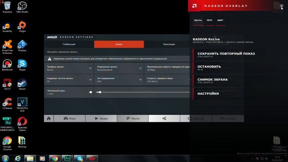Open the Audacity desktop shortcut
This screenshot has width=288, height=162.
point(7,27)
